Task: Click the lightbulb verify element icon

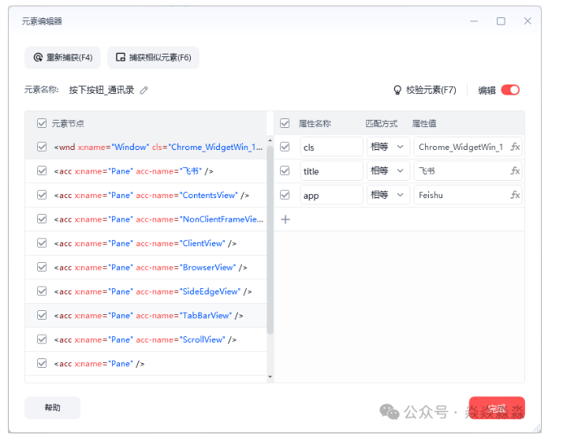Action: pos(397,90)
